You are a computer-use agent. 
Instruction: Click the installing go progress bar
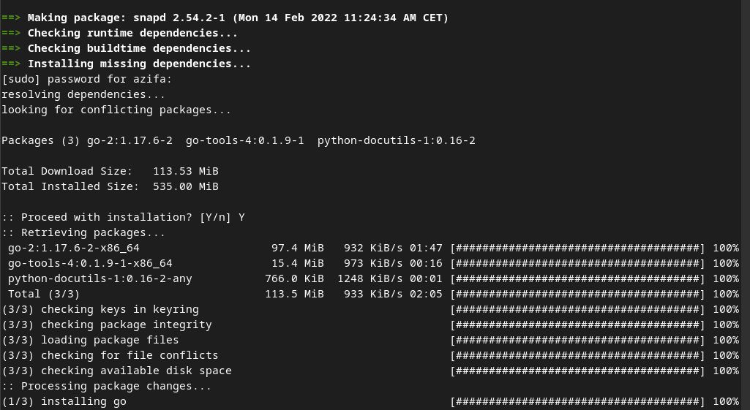pyautogui.click(x=577, y=401)
